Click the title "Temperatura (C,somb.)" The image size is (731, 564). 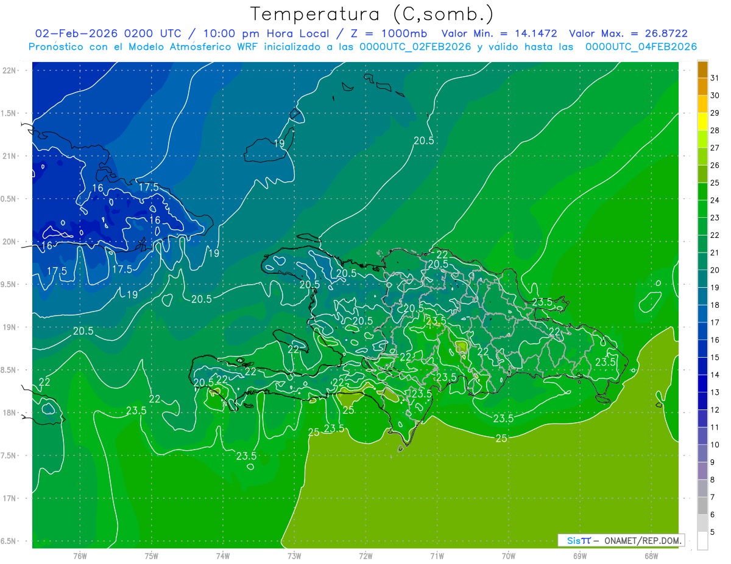coord(372,14)
